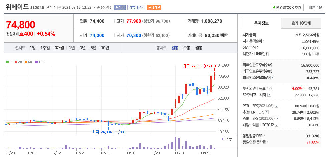Click the 시가총액 value 1조 2,566억원
This screenshot has height=157, width=329.
tap(307, 35)
